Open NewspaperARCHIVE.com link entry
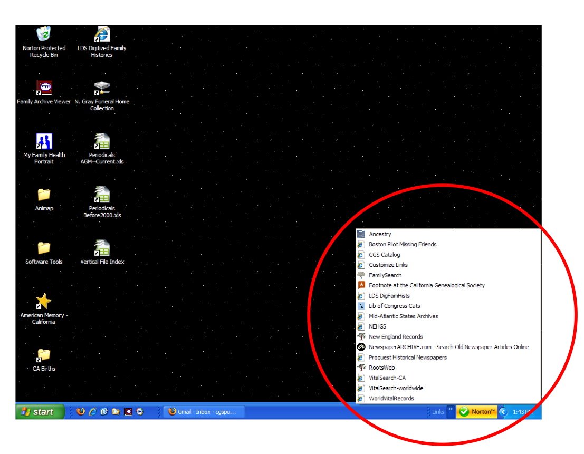The image size is (584, 454). click(x=448, y=347)
